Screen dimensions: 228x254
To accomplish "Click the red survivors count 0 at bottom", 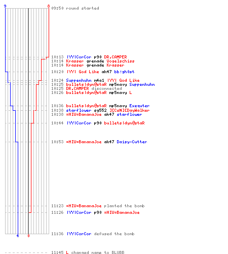I will 28,236.
